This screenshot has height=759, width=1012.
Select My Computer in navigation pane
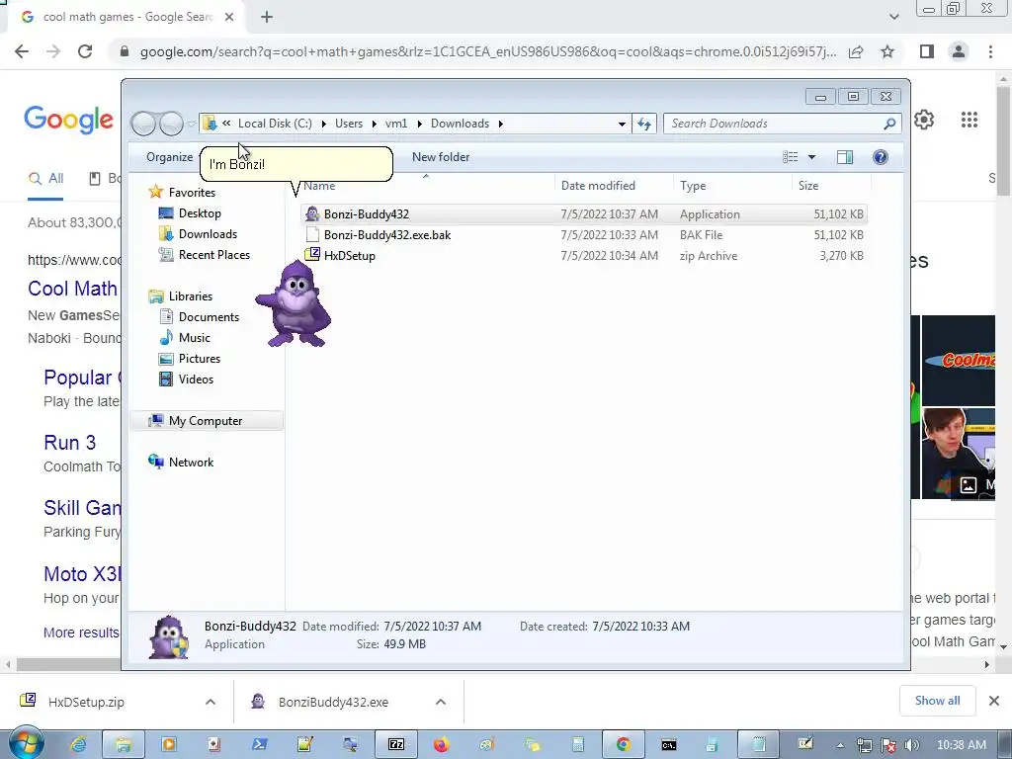[206, 421]
